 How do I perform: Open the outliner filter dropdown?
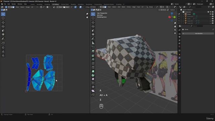coord(209,7)
